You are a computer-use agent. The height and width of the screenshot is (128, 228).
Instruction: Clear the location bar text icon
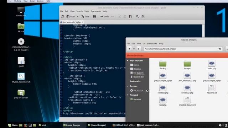click(x=220, y=49)
